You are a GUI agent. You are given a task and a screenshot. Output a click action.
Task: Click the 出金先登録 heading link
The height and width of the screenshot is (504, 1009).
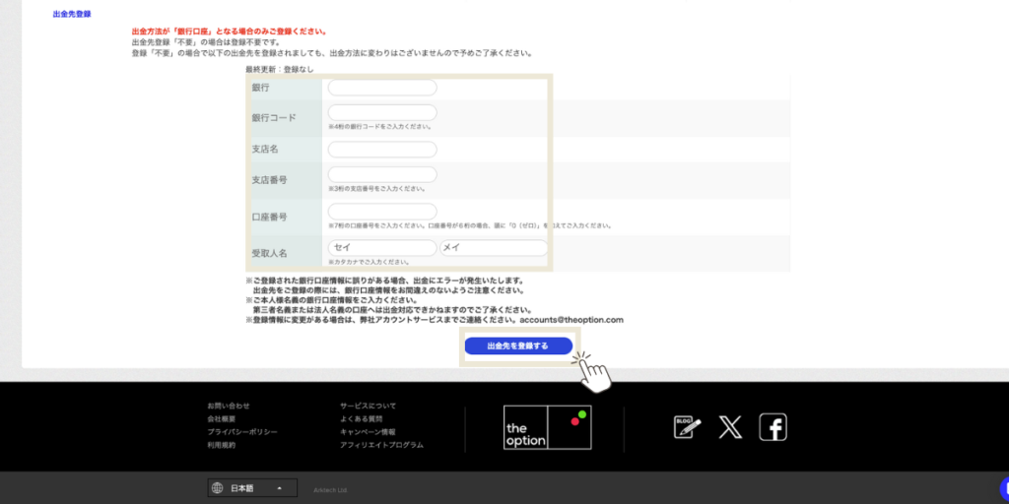click(x=72, y=14)
